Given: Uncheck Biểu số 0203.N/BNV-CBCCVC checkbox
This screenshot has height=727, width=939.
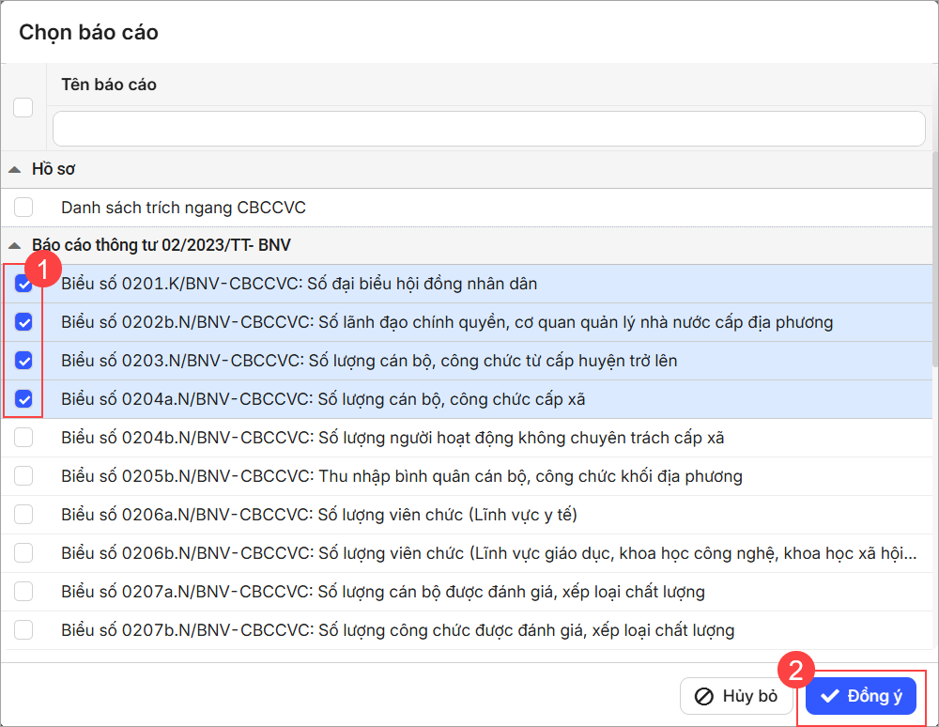Looking at the screenshot, I should click(x=23, y=361).
